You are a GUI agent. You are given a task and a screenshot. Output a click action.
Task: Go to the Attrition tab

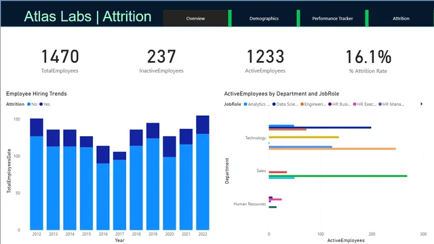point(401,18)
